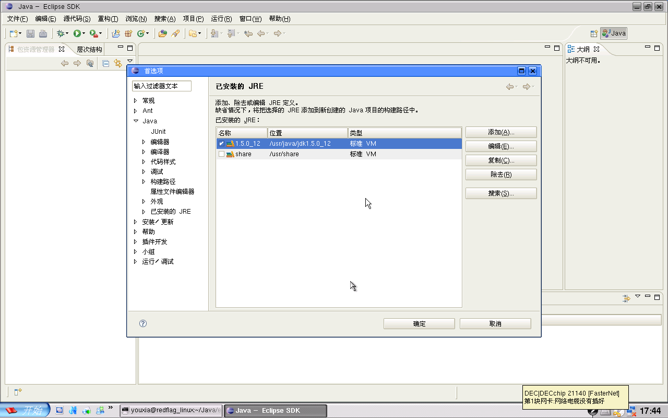Toggle Link with Editor in package explorer
The image size is (668, 418).
[118, 63]
